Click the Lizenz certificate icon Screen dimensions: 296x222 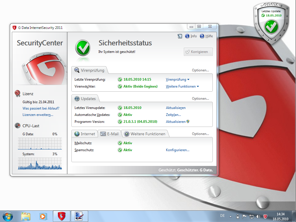coord(17,93)
